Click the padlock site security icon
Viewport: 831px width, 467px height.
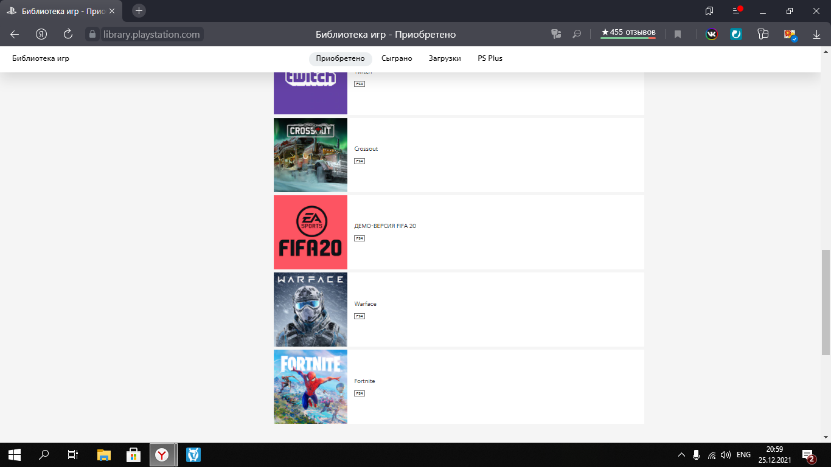click(x=92, y=35)
